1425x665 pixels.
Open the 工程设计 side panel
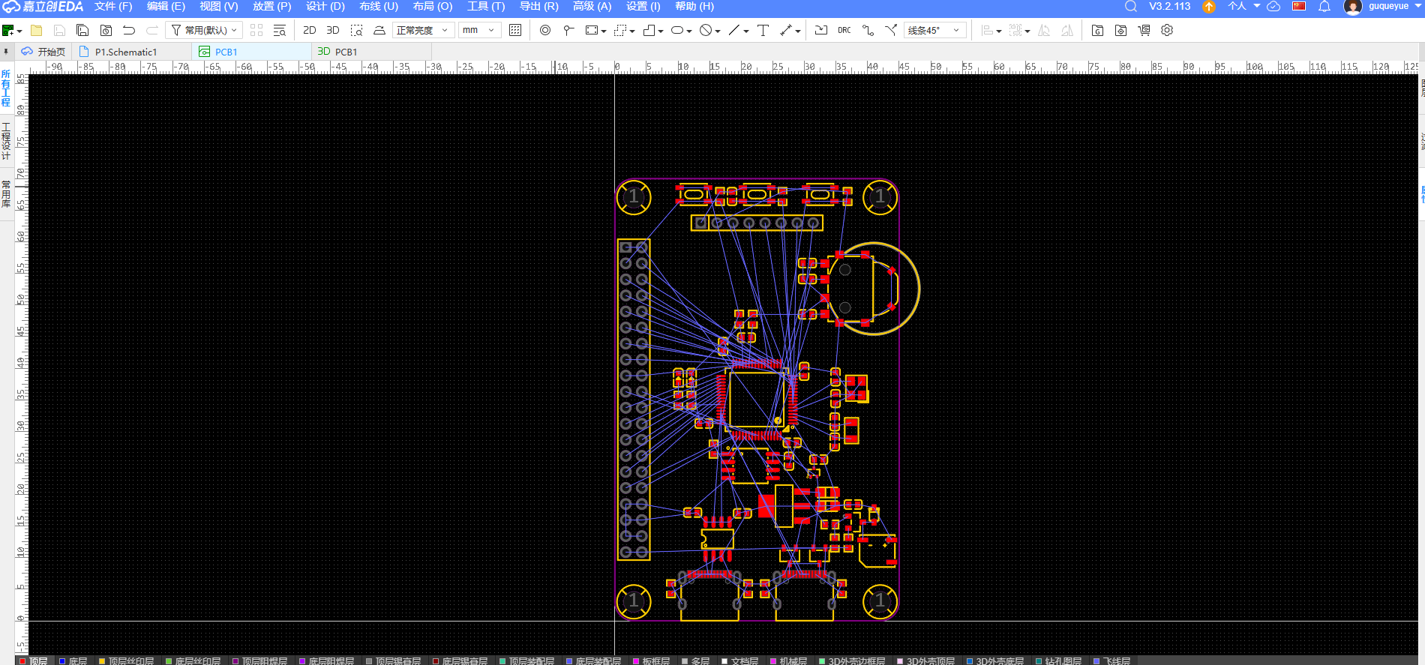6,142
